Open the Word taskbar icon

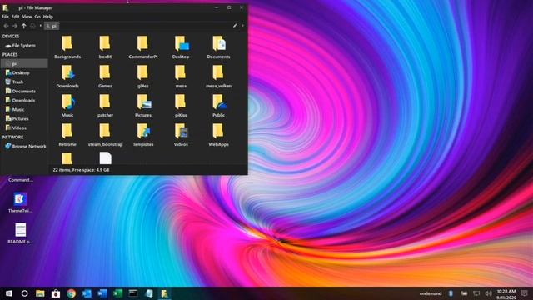coord(102,293)
